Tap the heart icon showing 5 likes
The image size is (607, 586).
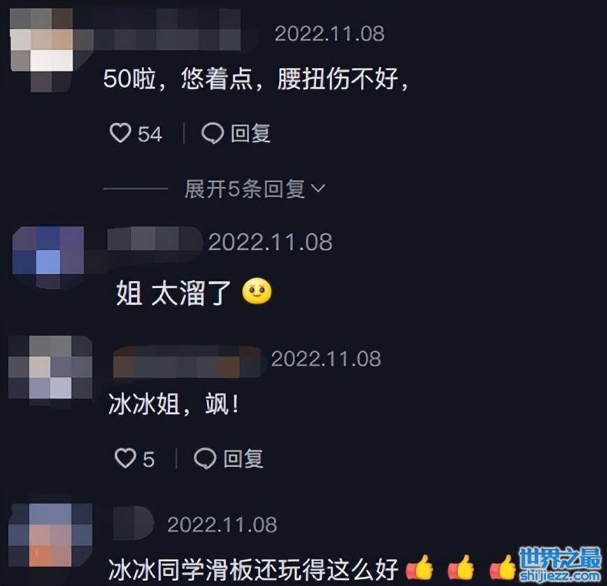click(125, 458)
